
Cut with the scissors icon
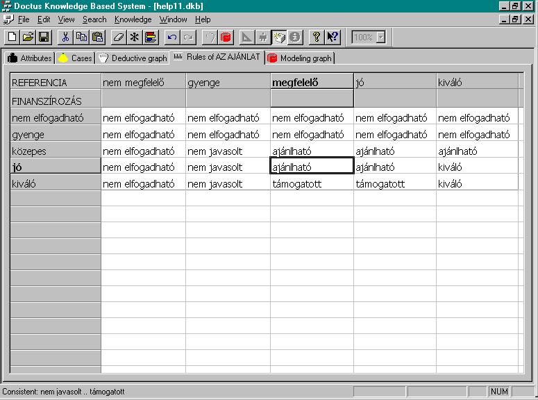65,37
